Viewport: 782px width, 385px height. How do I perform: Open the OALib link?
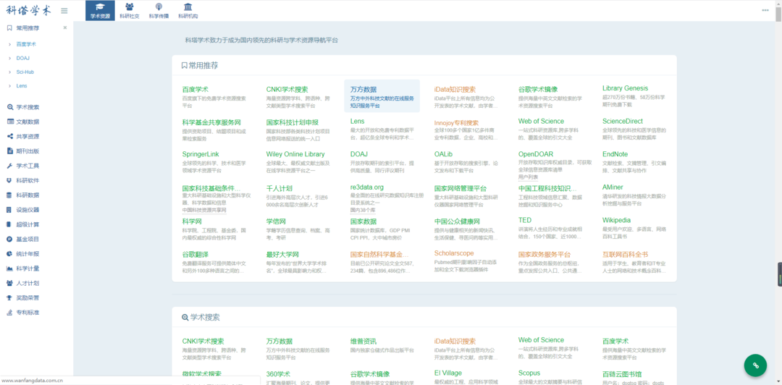click(445, 154)
